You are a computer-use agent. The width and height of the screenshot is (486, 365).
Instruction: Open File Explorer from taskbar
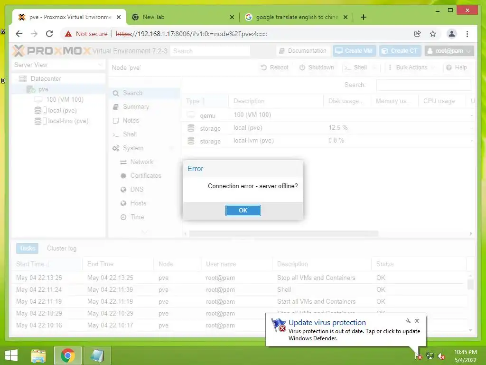(x=38, y=355)
